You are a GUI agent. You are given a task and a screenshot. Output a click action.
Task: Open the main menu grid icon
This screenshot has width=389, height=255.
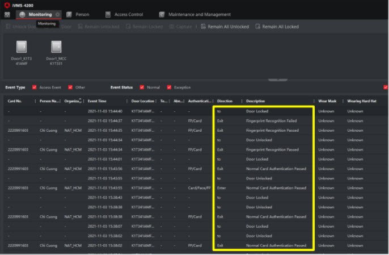[7, 15]
